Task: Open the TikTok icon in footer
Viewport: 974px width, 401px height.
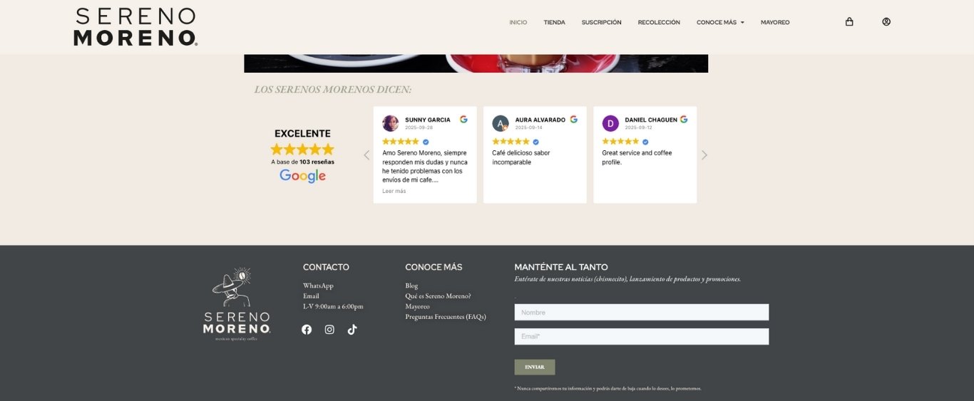Action: tap(352, 330)
